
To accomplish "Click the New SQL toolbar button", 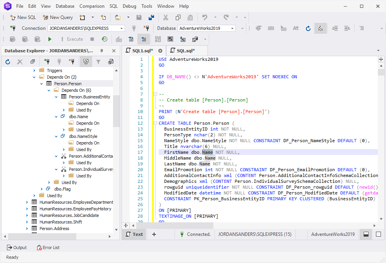I will [23, 17].
